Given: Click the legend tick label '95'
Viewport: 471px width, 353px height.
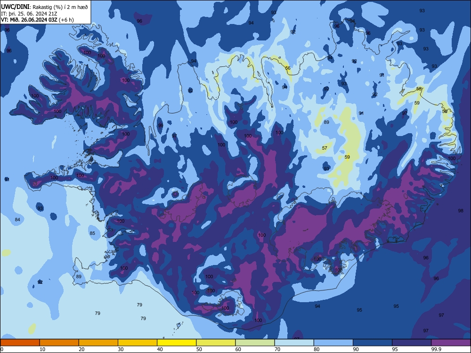Looking at the screenshot, I should pos(395,349).
